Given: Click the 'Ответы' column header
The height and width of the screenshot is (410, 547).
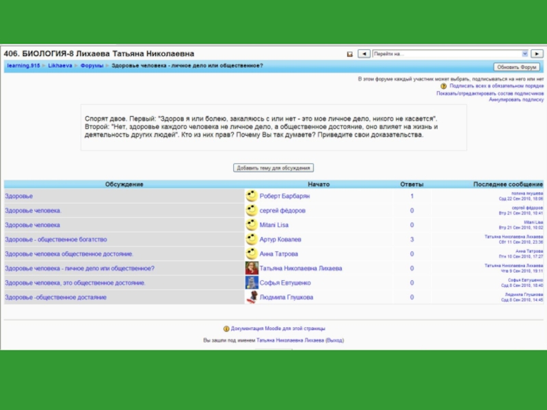Looking at the screenshot, I should click(x=412, y=184).
